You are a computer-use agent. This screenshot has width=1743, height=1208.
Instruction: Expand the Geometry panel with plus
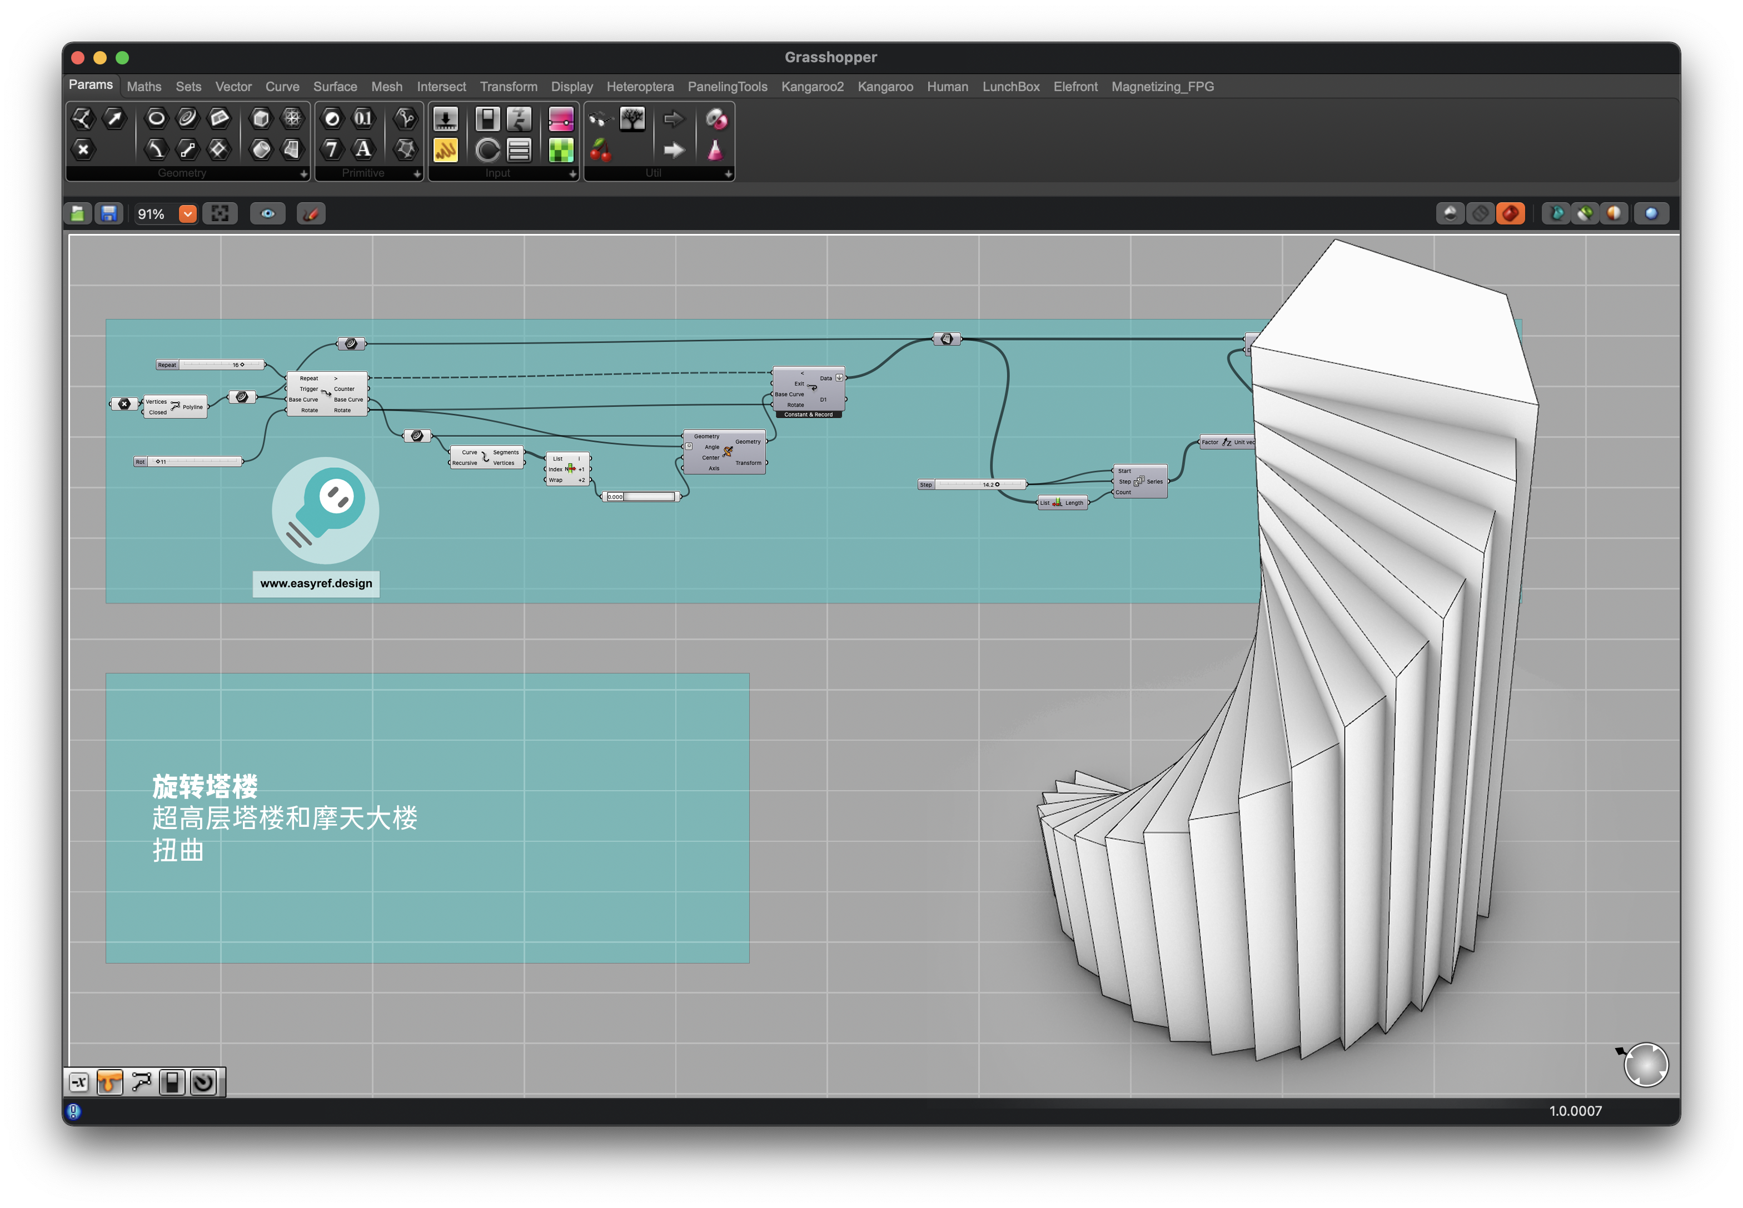[x=303, y=173]
